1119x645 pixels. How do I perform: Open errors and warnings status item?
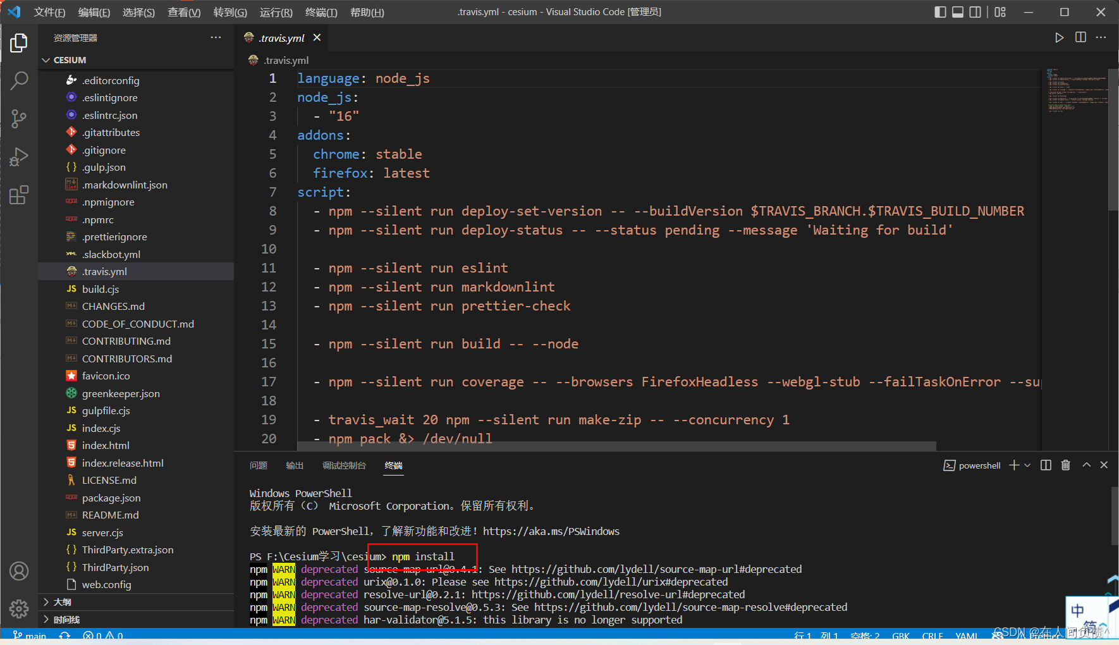103,636
